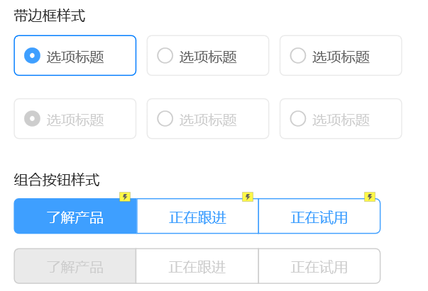Image resolution: width=428 pixels, height=291 pixels.
Task: Click 选项标题 text of middle enabled option
Action: [208, 57]
